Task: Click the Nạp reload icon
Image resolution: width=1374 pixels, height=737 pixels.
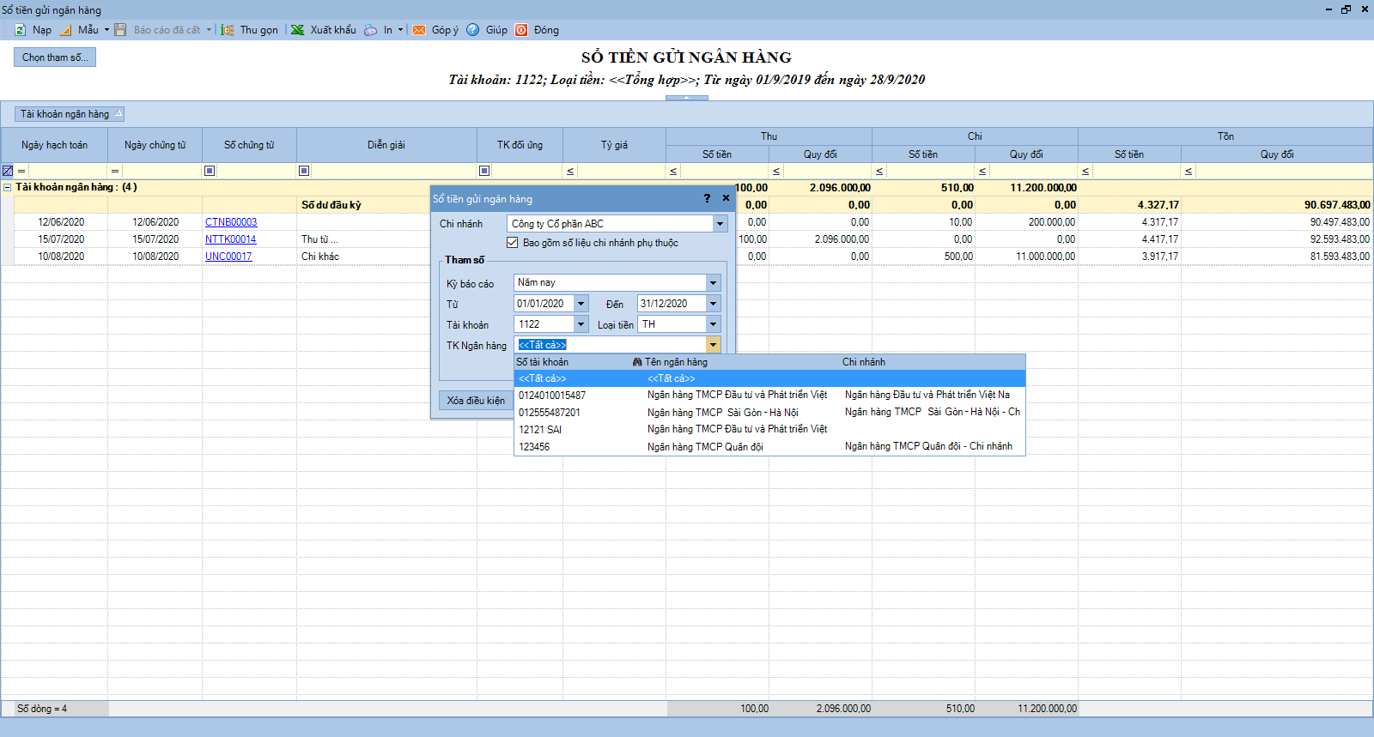Action: 21,30
